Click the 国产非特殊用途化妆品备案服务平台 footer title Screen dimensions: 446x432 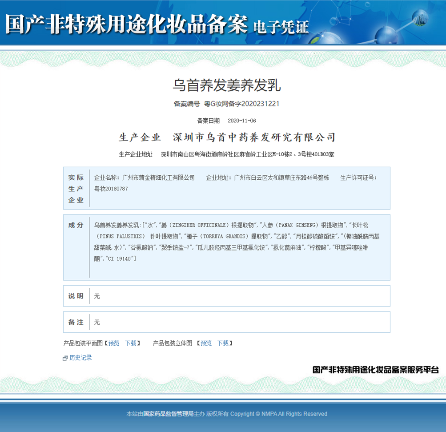click(x=375, y=370)
